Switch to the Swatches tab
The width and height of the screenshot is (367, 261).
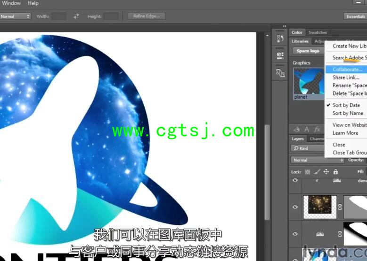318,32
